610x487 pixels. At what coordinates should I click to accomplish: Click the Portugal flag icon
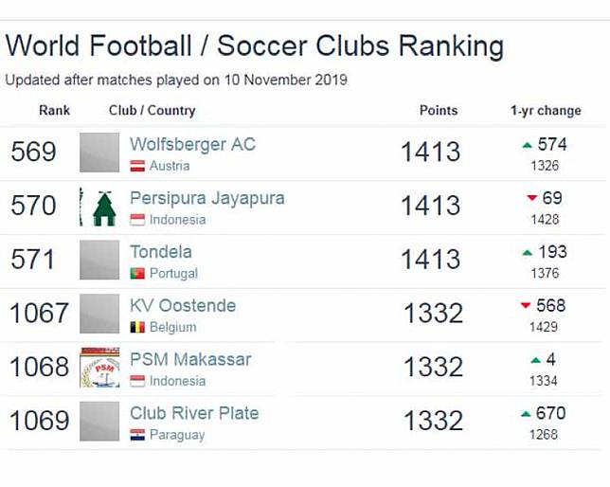point(137,274)
